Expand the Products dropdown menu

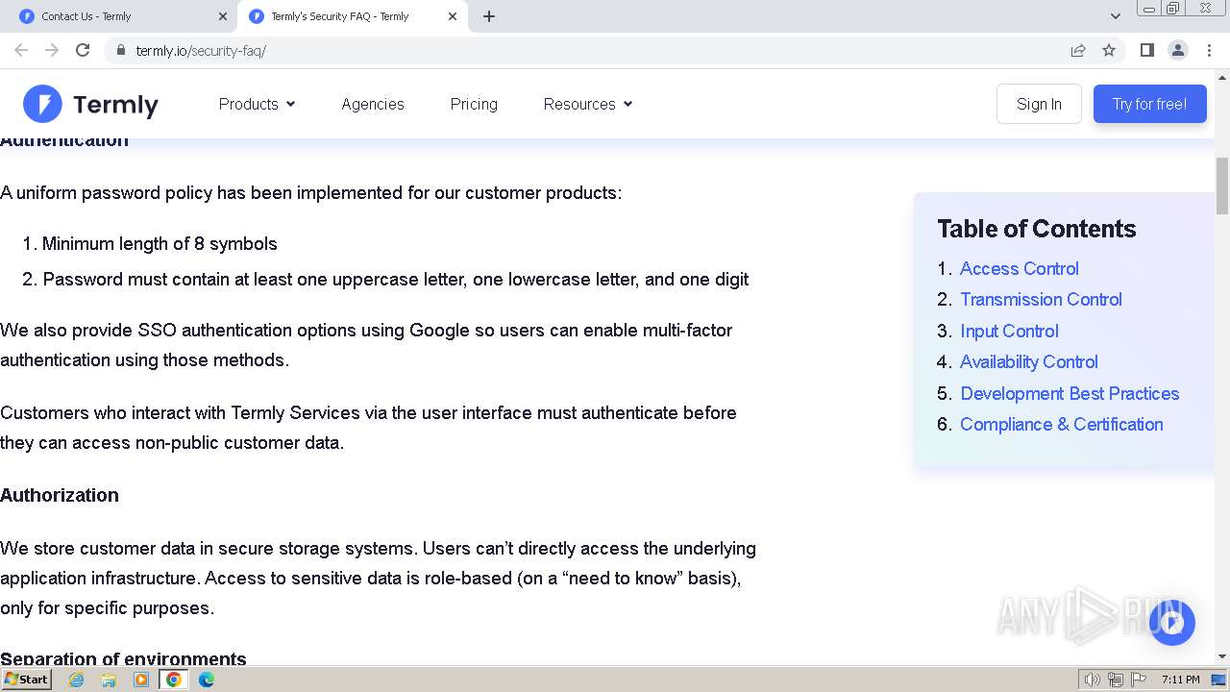tap(257, 104)
